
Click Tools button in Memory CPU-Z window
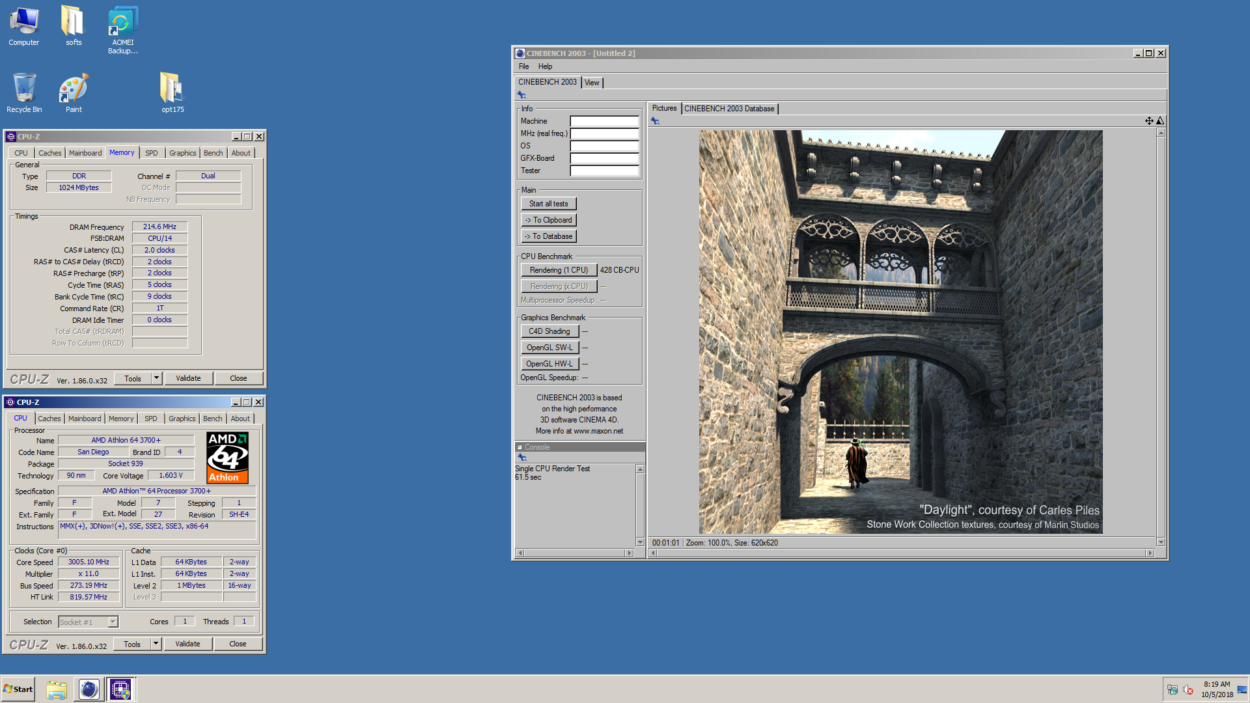[x=133, y=378]
